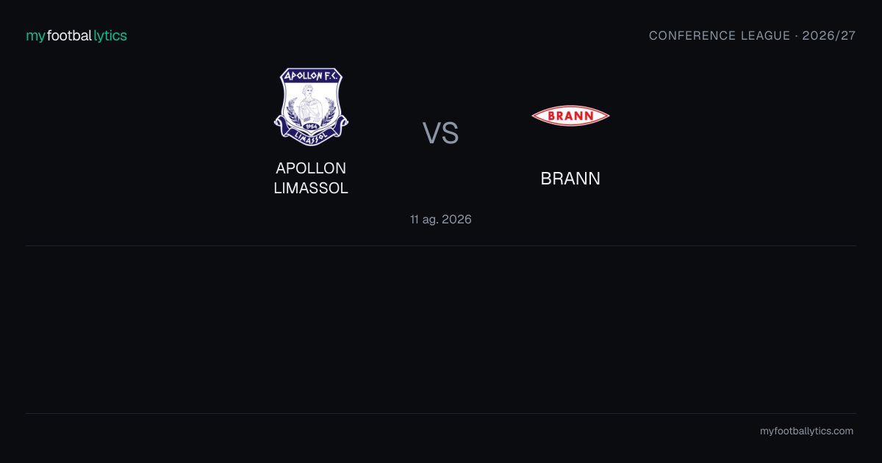The image size is (882, 463).
Task: Click the green 'lytics' part of the logo
Action: 111,36
